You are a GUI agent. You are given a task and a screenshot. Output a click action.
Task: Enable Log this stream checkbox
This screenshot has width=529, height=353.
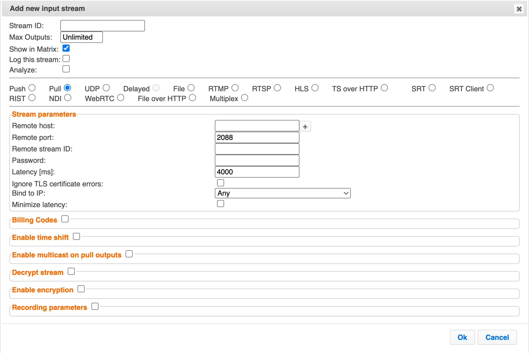[66, 58]
